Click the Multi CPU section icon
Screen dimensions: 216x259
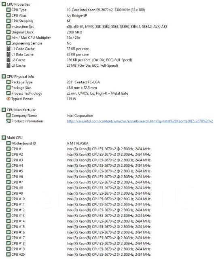[4, 138]
